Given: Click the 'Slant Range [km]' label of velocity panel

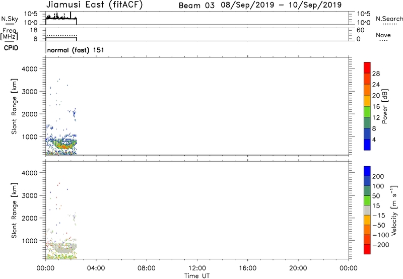Looking at the screenshot, I should pyautogui.click(x=14, y=211).
